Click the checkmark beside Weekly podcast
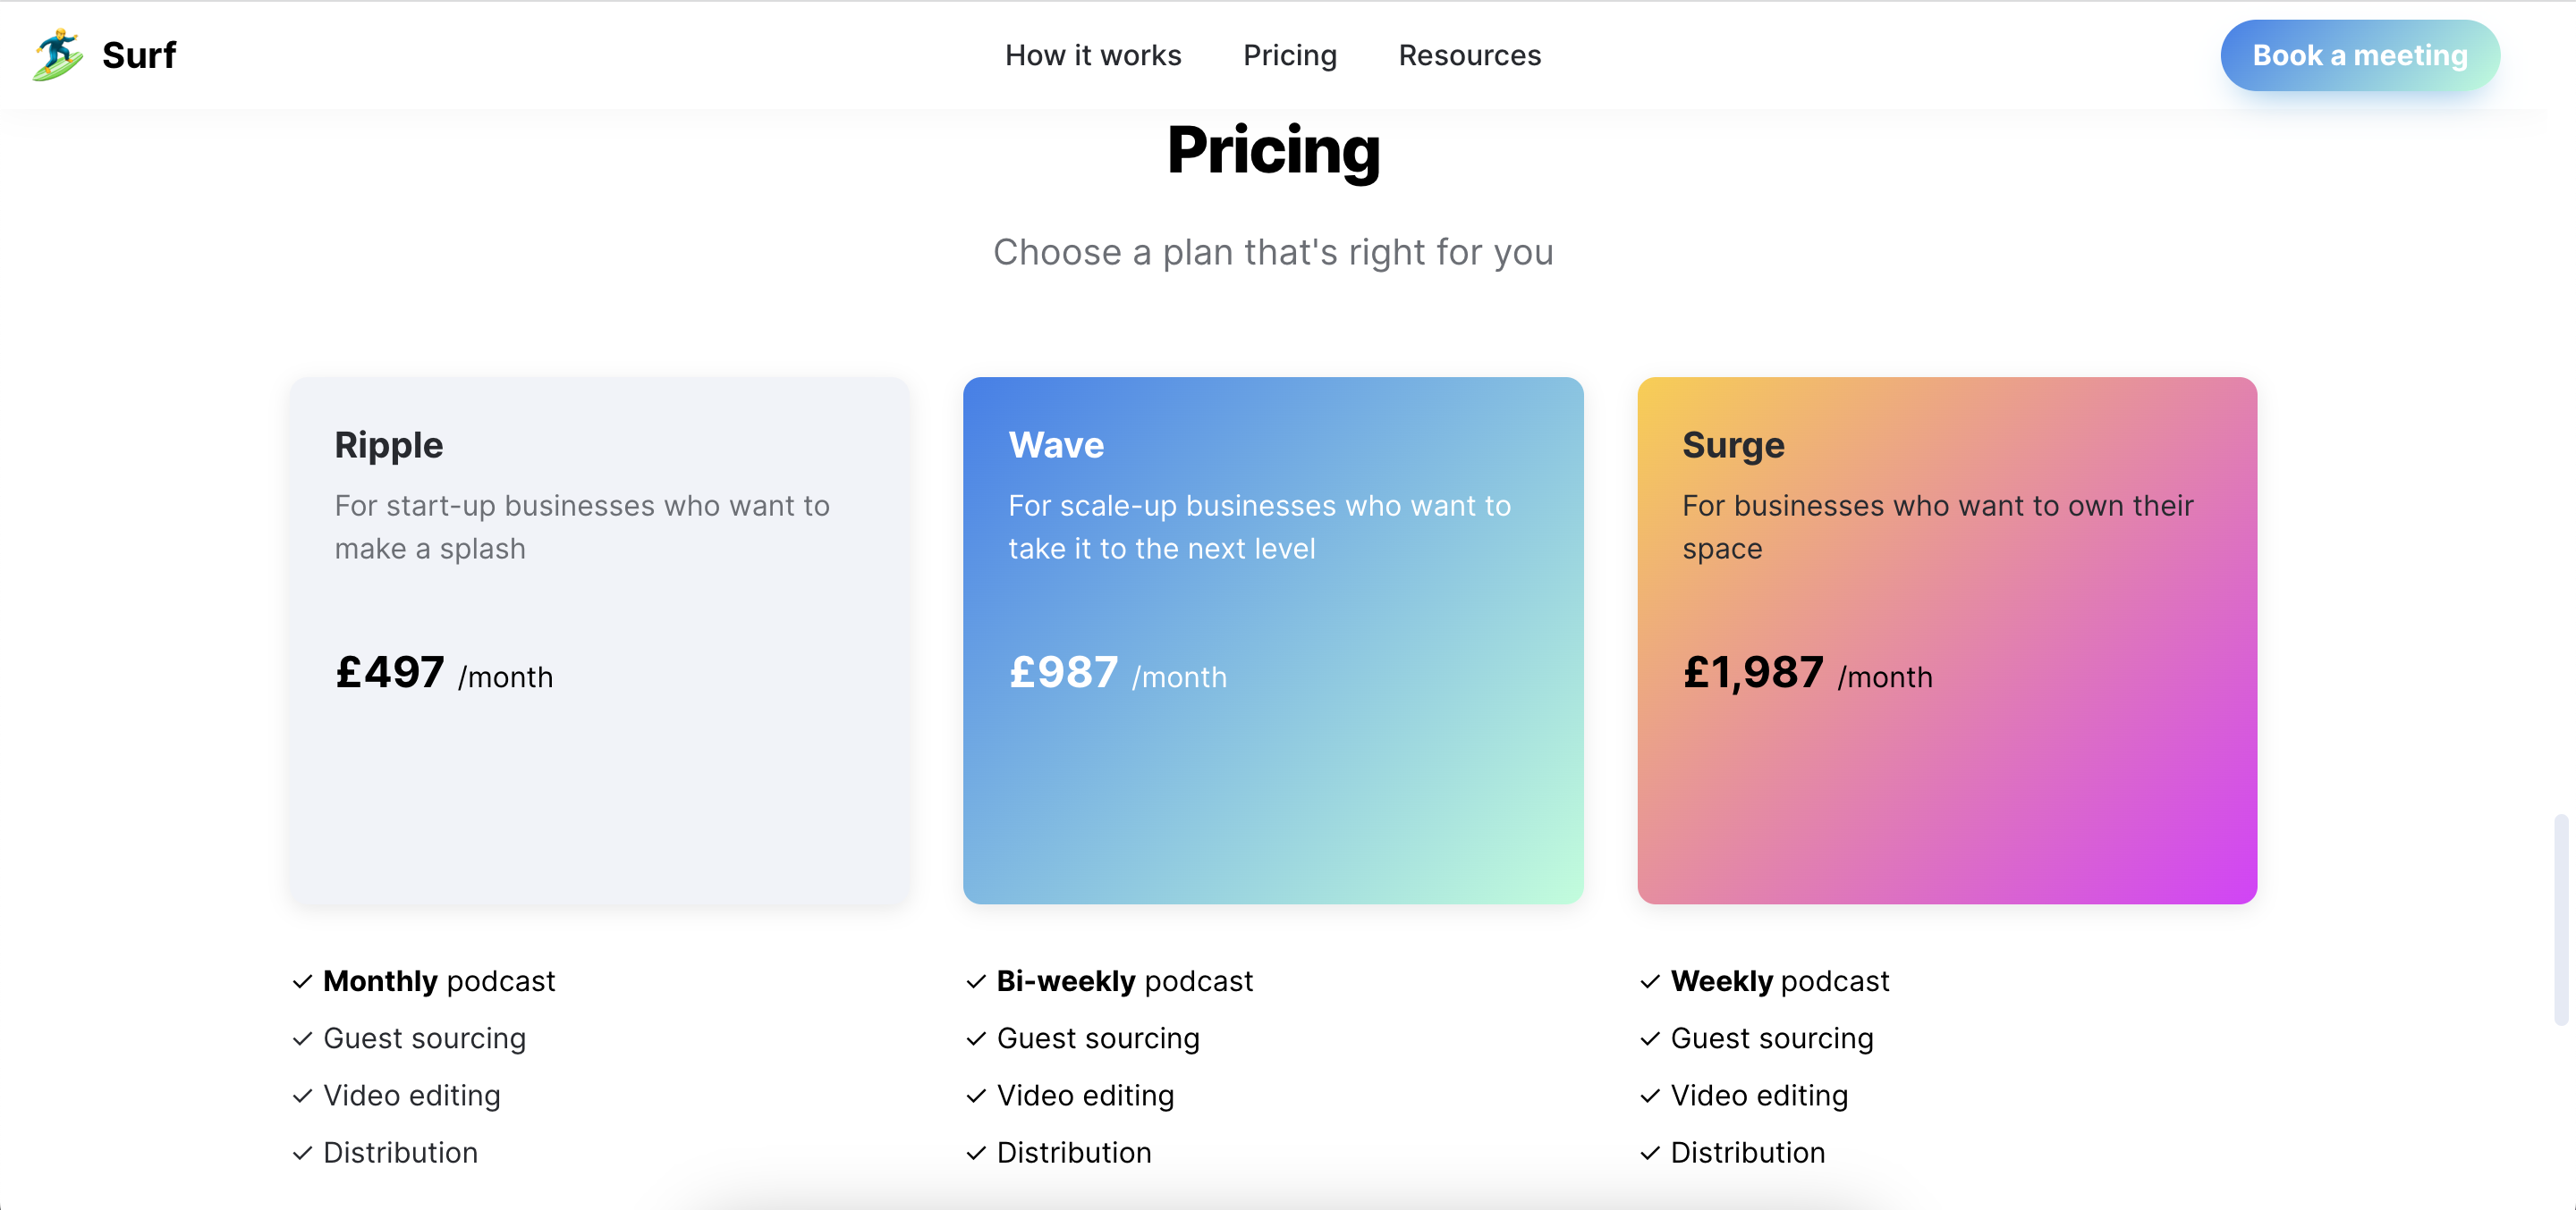Viewport: 2576px width, 1210px height. [x=1650, y=982]
